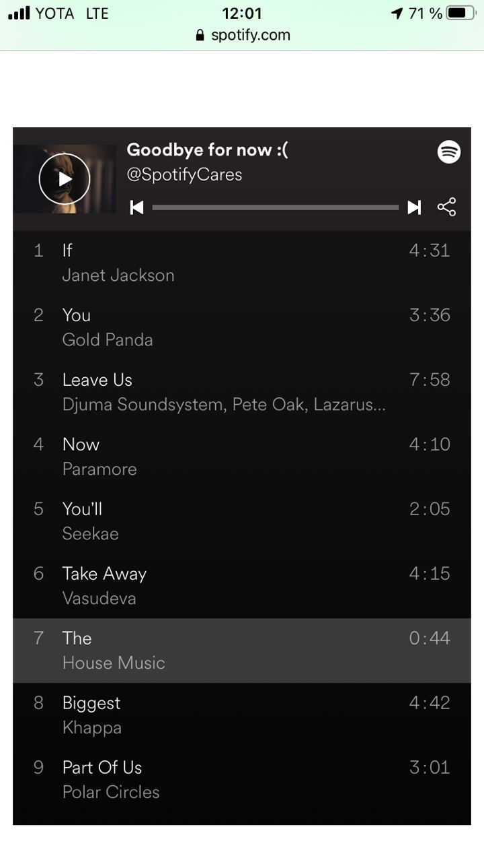The width and height of the screenshot is (484, 862).
Task: Open the @SpotifyCares profile link
Action: pos(184,174)
